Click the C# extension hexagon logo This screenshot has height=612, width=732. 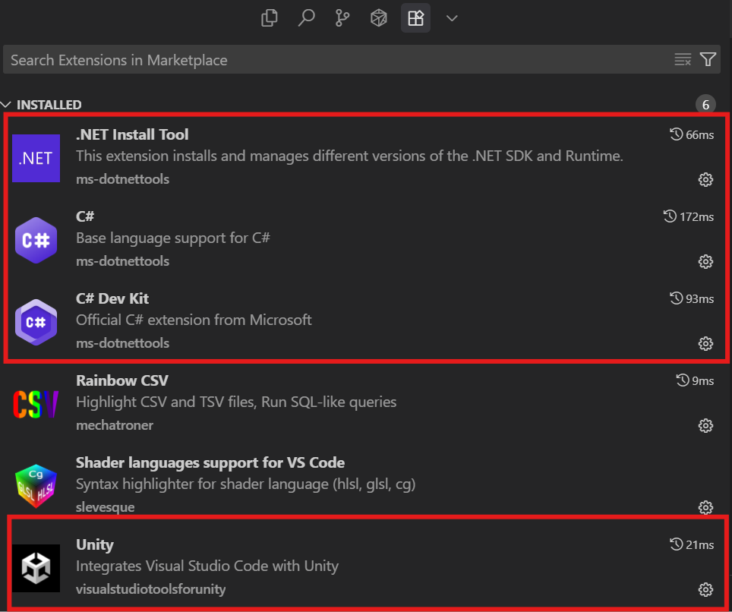click(x=36, y=240)
